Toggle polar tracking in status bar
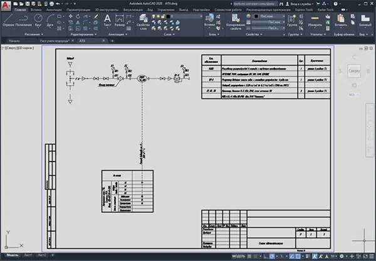 272,256
